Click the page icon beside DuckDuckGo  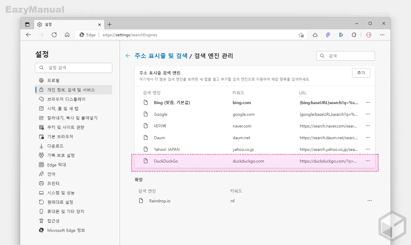[x=146, y=161]
